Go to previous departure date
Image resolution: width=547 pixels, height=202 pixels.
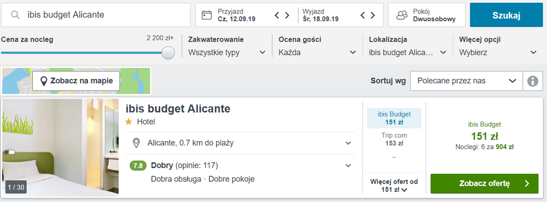coord(363,15)
